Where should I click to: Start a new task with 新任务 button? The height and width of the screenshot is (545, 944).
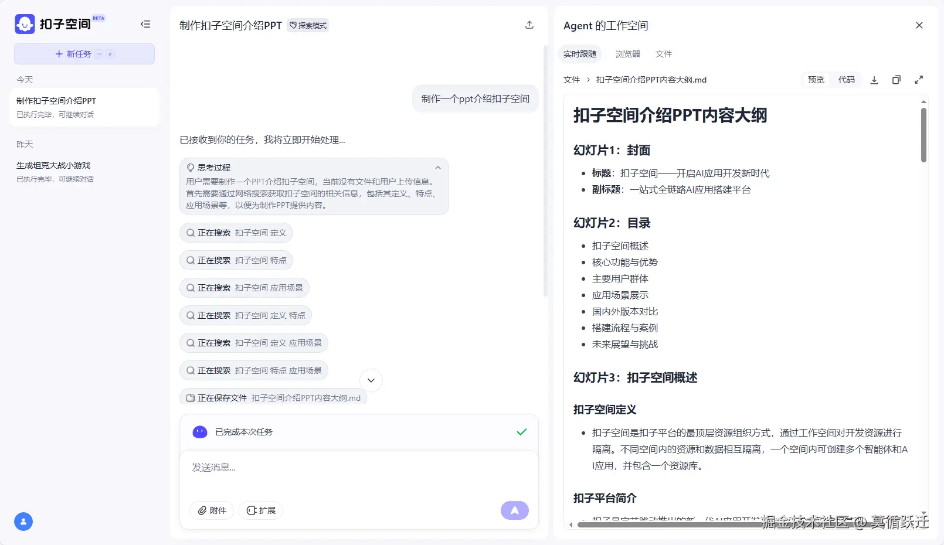point(84,54)
